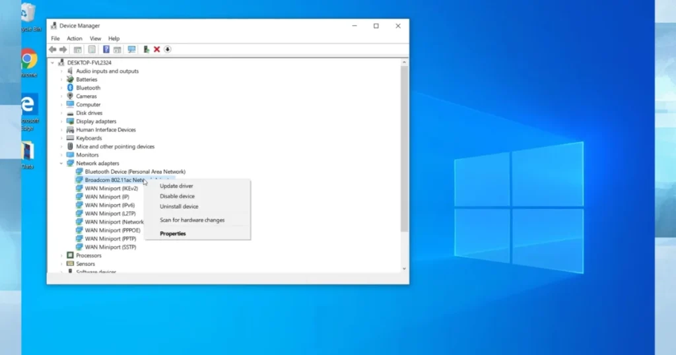Viewport: 676px width, 355px height.
Task: Click the Forward arrow toolbar icon
Action: [63, 49]
